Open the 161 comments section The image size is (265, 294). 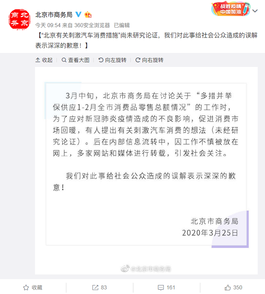click(x=166, y=287)
